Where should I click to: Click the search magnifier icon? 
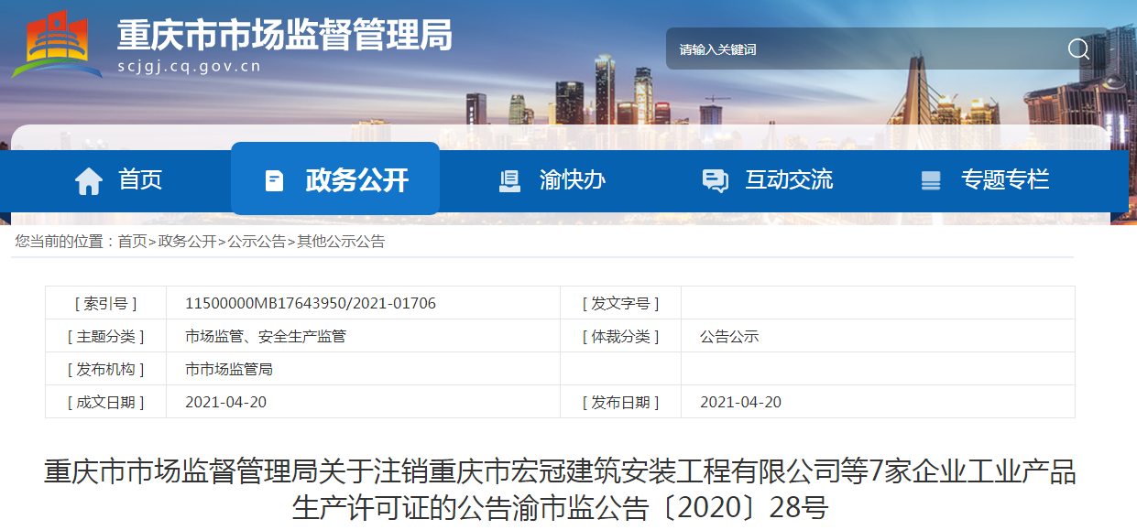pyautogui.click(x=1078, y=49)
